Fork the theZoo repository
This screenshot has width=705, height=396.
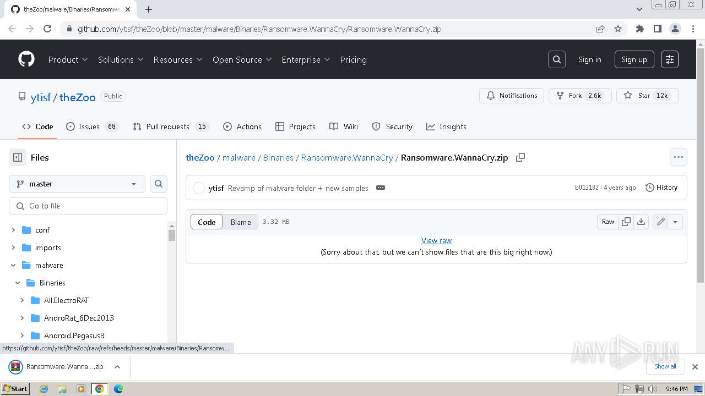click(580, 96)
